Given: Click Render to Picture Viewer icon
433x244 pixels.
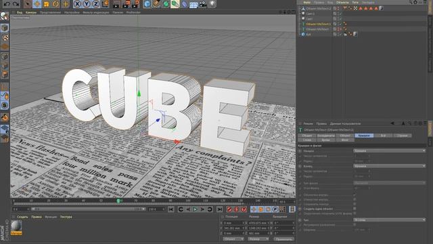Looking at the screenshot, I should 126,4.
